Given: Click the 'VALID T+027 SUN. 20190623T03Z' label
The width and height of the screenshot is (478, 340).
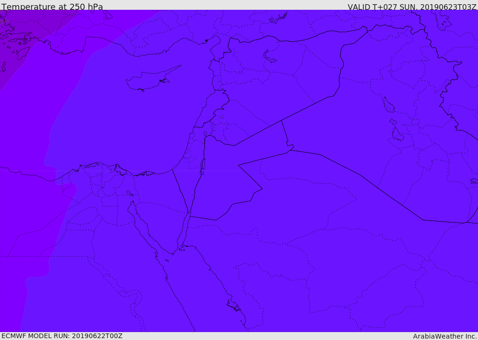Looking at the screenshot, I should [x=412, y=7].
